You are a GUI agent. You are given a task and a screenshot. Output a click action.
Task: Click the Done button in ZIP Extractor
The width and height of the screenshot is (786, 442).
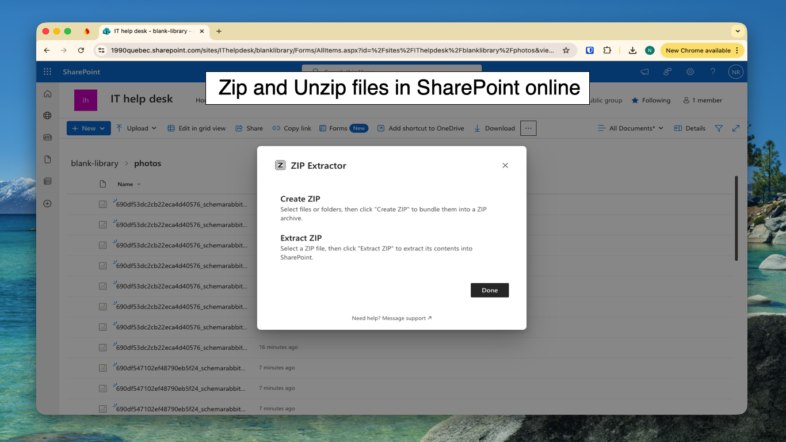coord(490,290)
